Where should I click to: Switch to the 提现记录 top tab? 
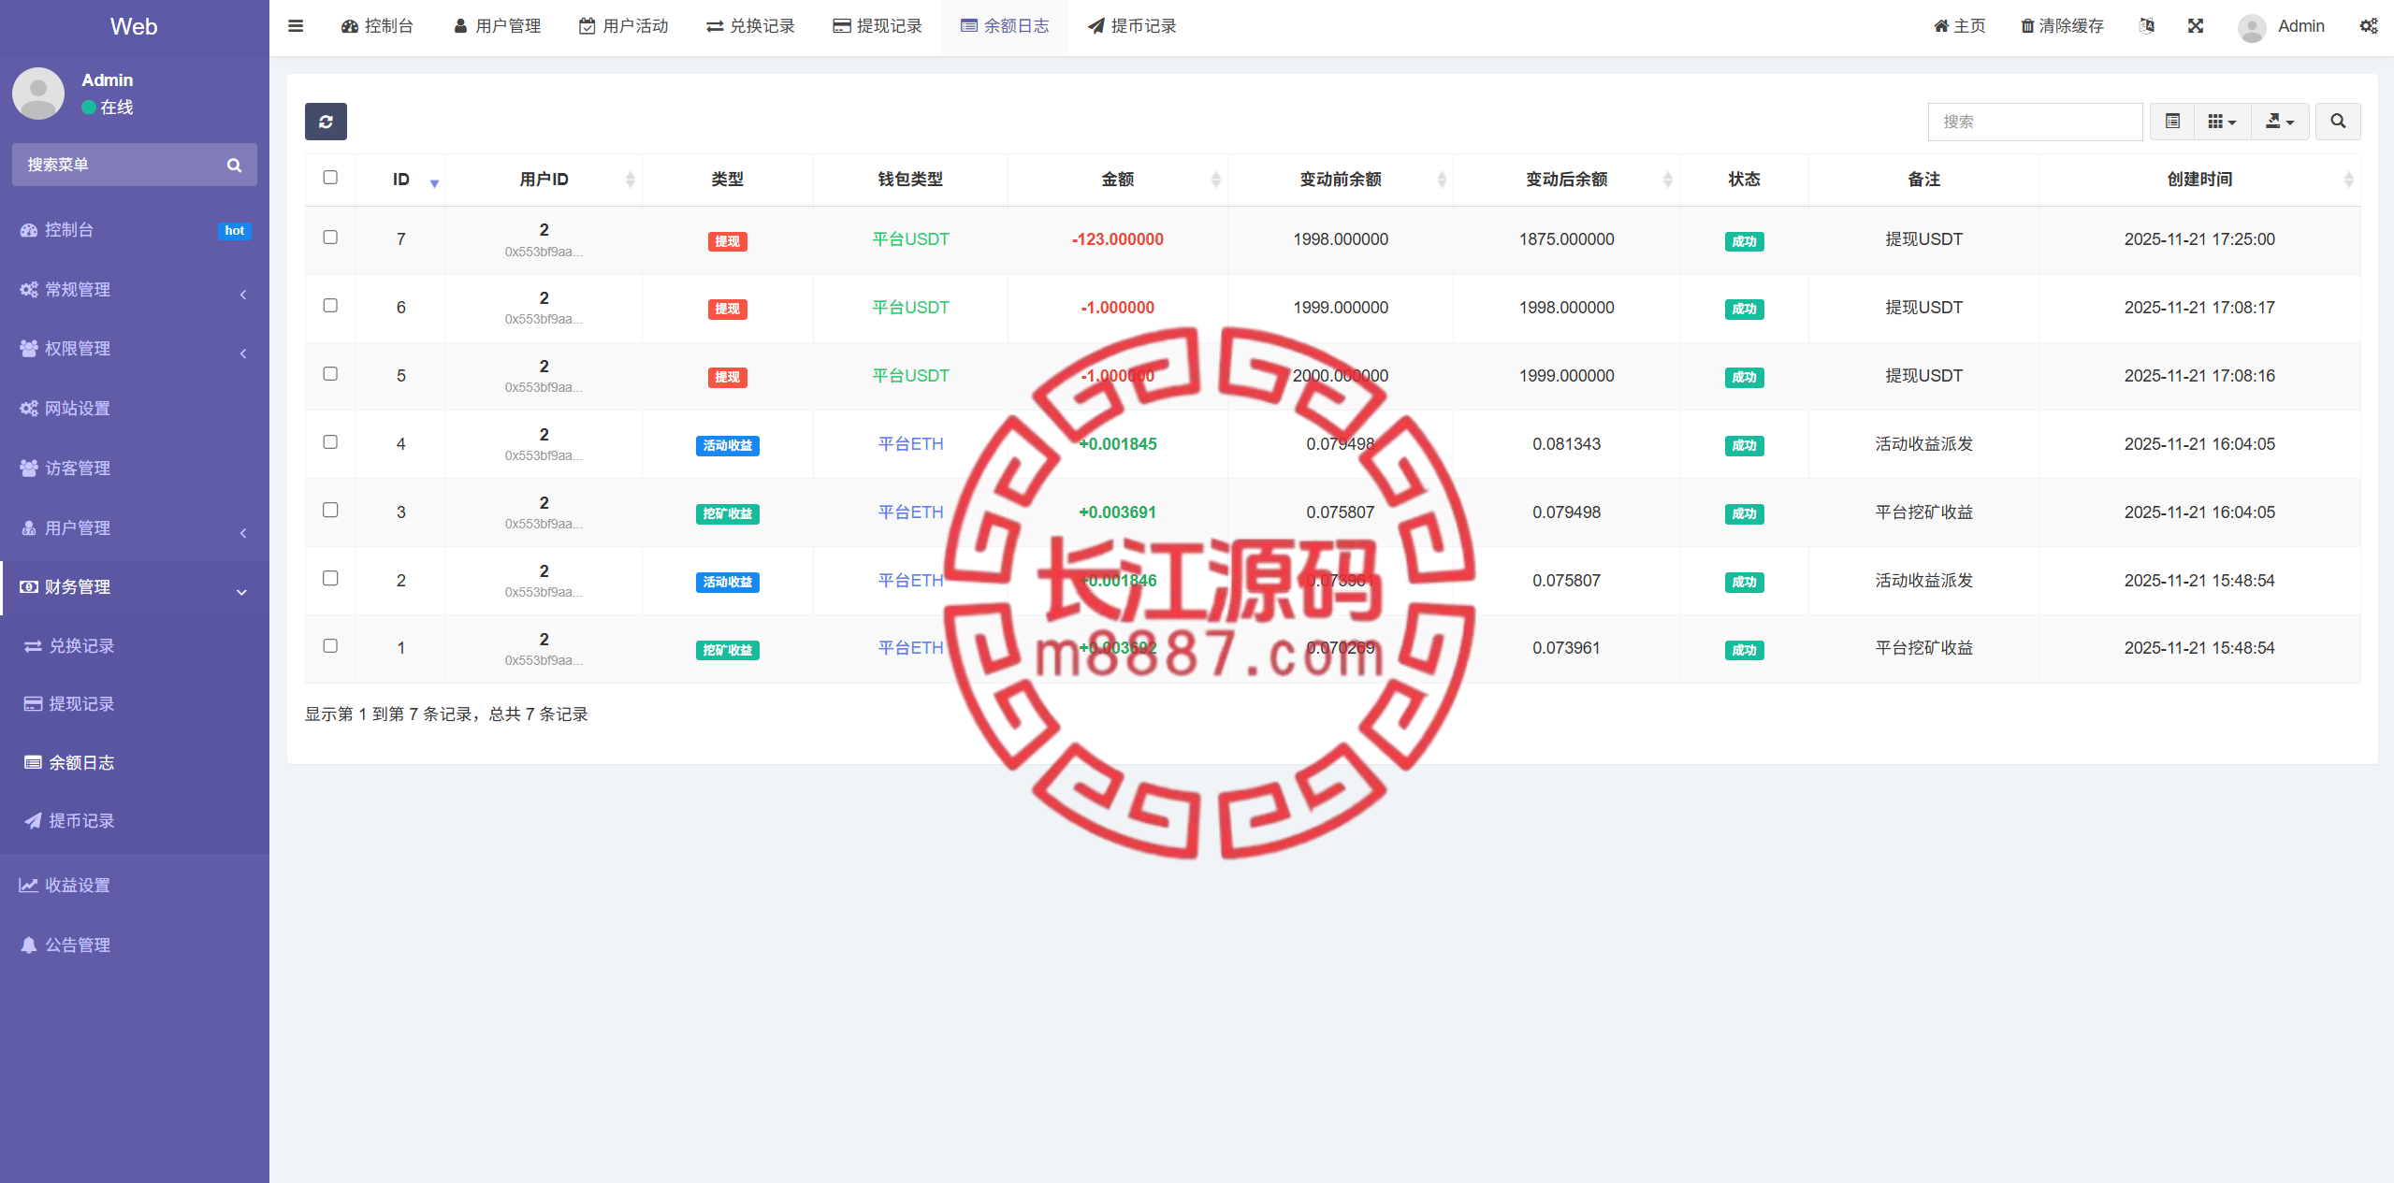[878, 26]
